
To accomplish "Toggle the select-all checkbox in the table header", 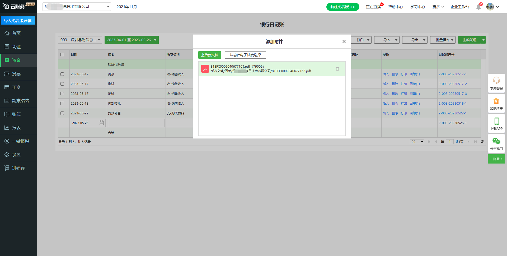I will coord(62,55).
